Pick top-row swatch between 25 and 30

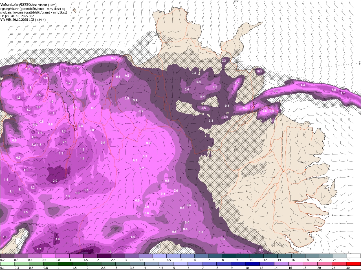(340, 256)
